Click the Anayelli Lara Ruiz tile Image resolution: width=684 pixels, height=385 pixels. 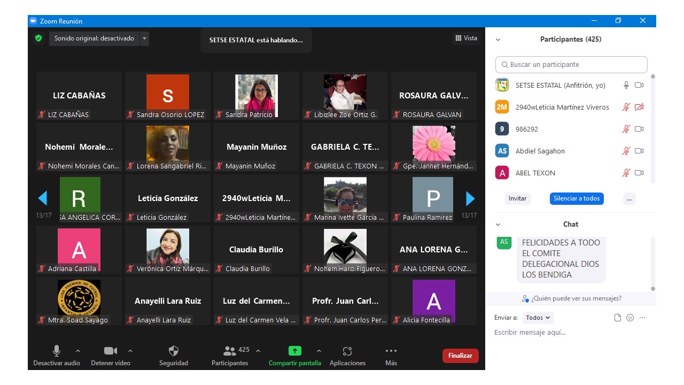click(168, 301)
